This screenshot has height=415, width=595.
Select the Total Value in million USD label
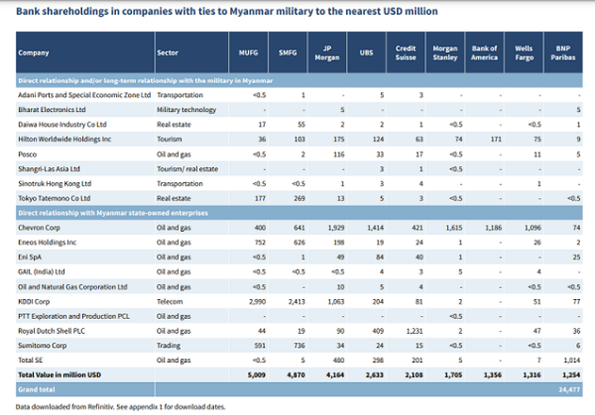59,374
